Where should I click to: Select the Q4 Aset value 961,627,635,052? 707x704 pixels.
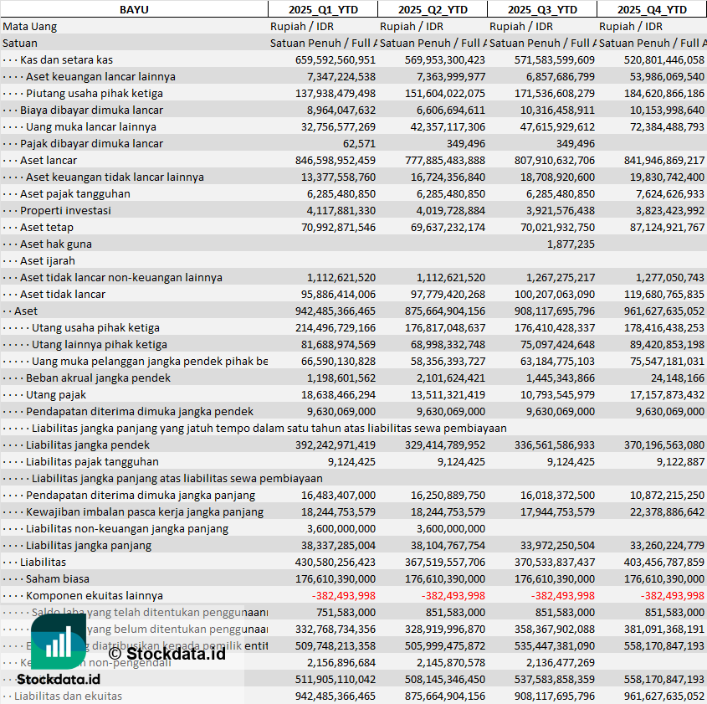[664, 311]
